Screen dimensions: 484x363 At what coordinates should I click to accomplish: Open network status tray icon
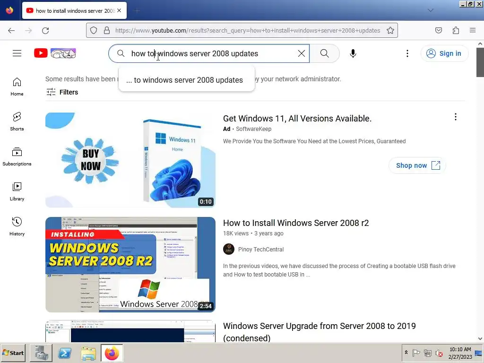[427, 353]
